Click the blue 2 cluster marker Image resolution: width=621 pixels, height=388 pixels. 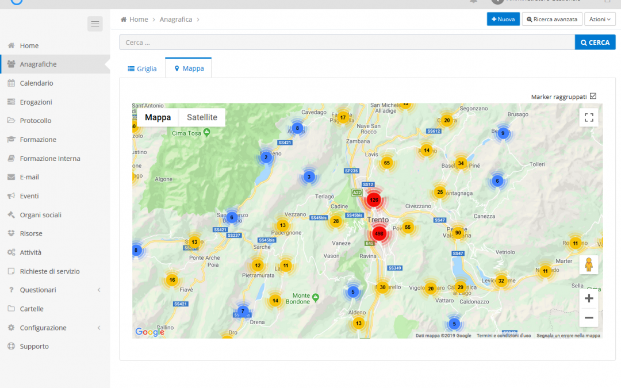pos(266,157)
